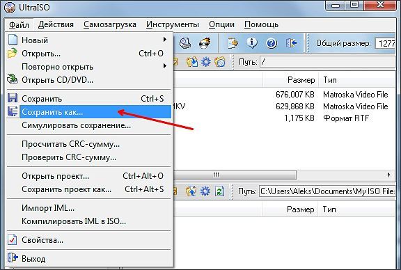Click the 'Формат RTF' type cell
The image size is (401, 270).
pos(346,118)
